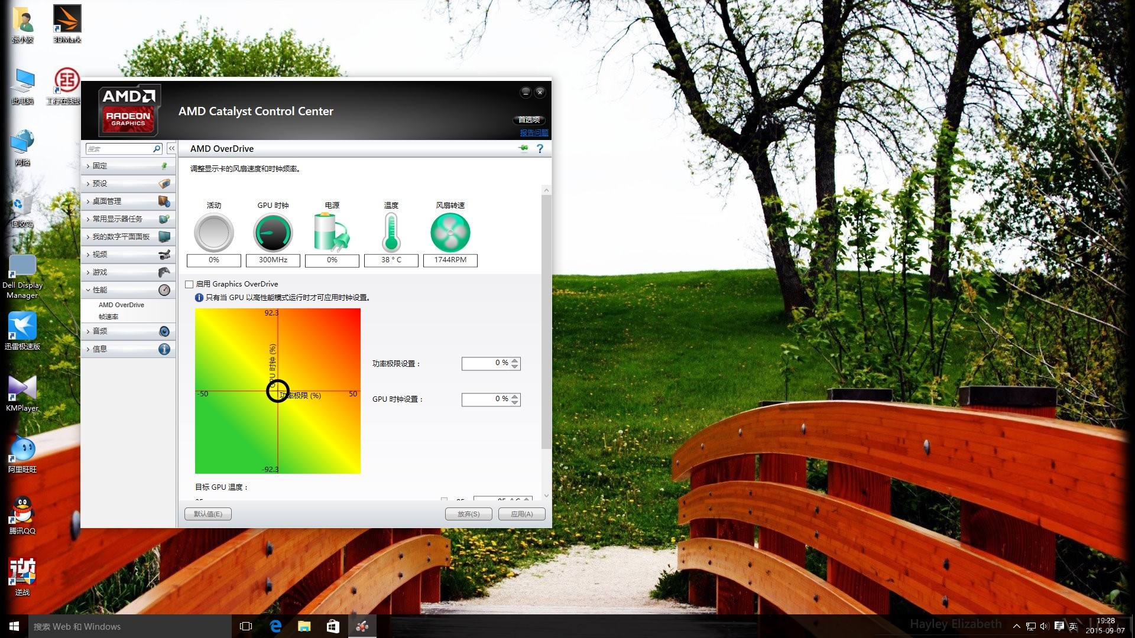This screenshot has width=1135, height=638.
Task: Click the green pin icon beside help
Action: click(x=523, y=148)
